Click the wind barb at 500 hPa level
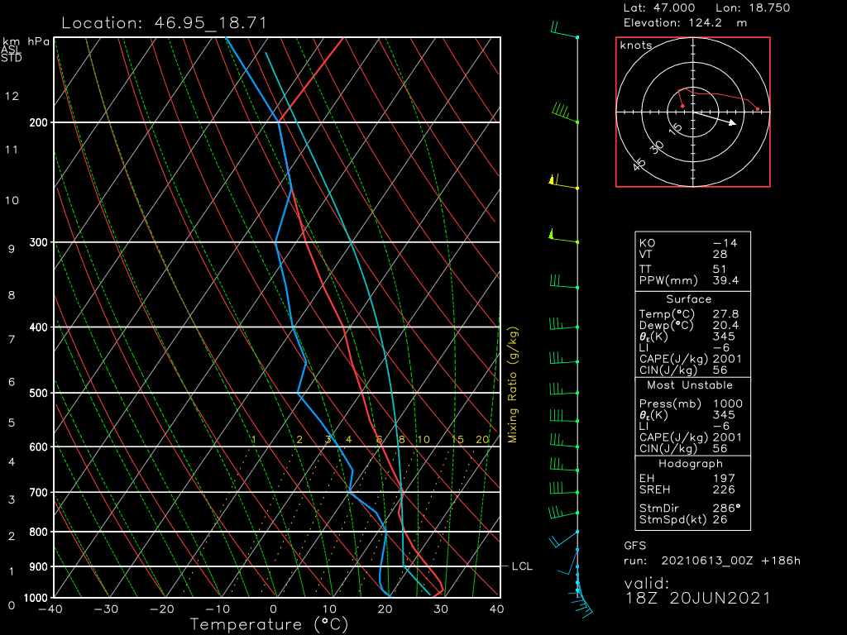Screen dimensions: 847x635 click(x=562, y=390)
